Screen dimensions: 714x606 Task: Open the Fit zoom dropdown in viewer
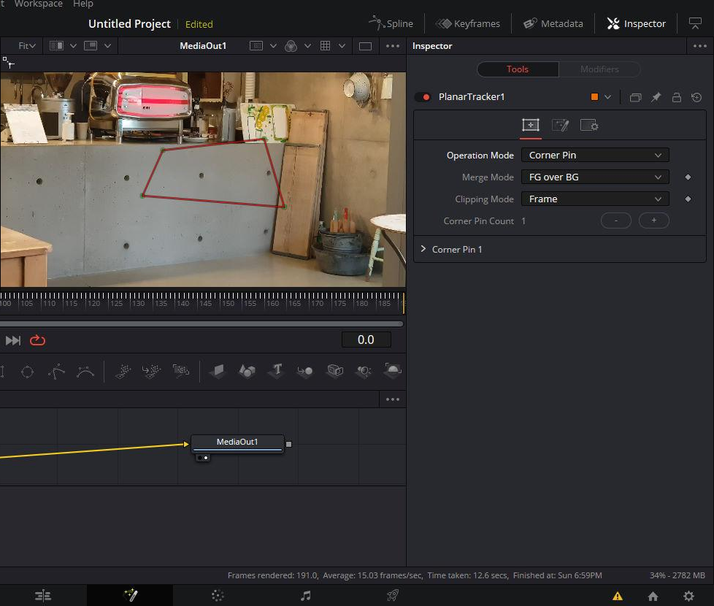(26, 46)
